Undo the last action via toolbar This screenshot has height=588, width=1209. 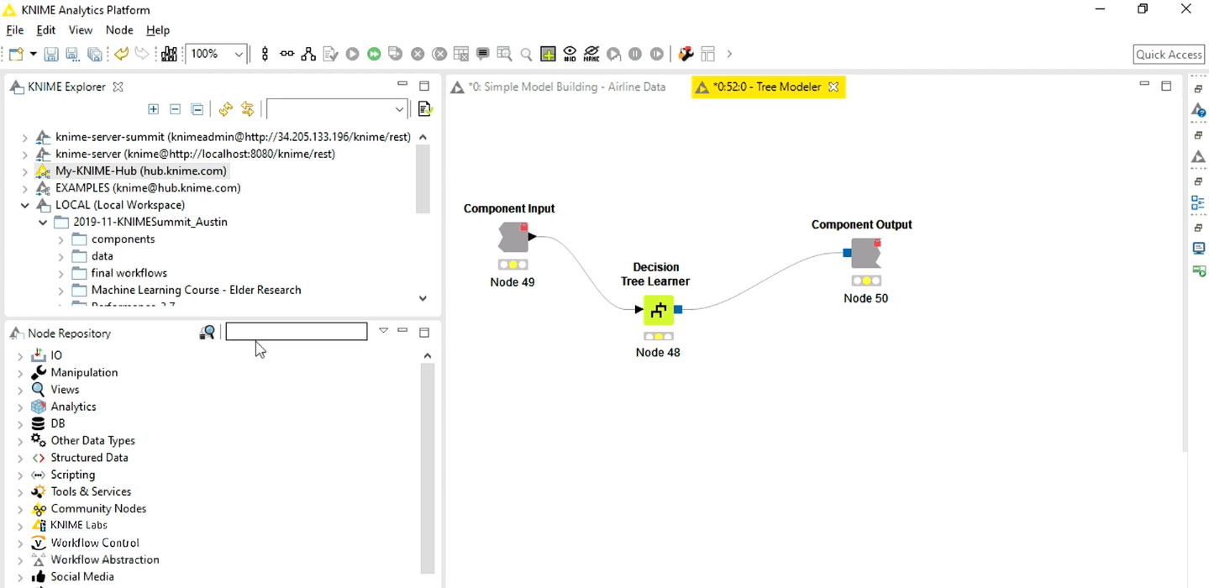point(122,54)
